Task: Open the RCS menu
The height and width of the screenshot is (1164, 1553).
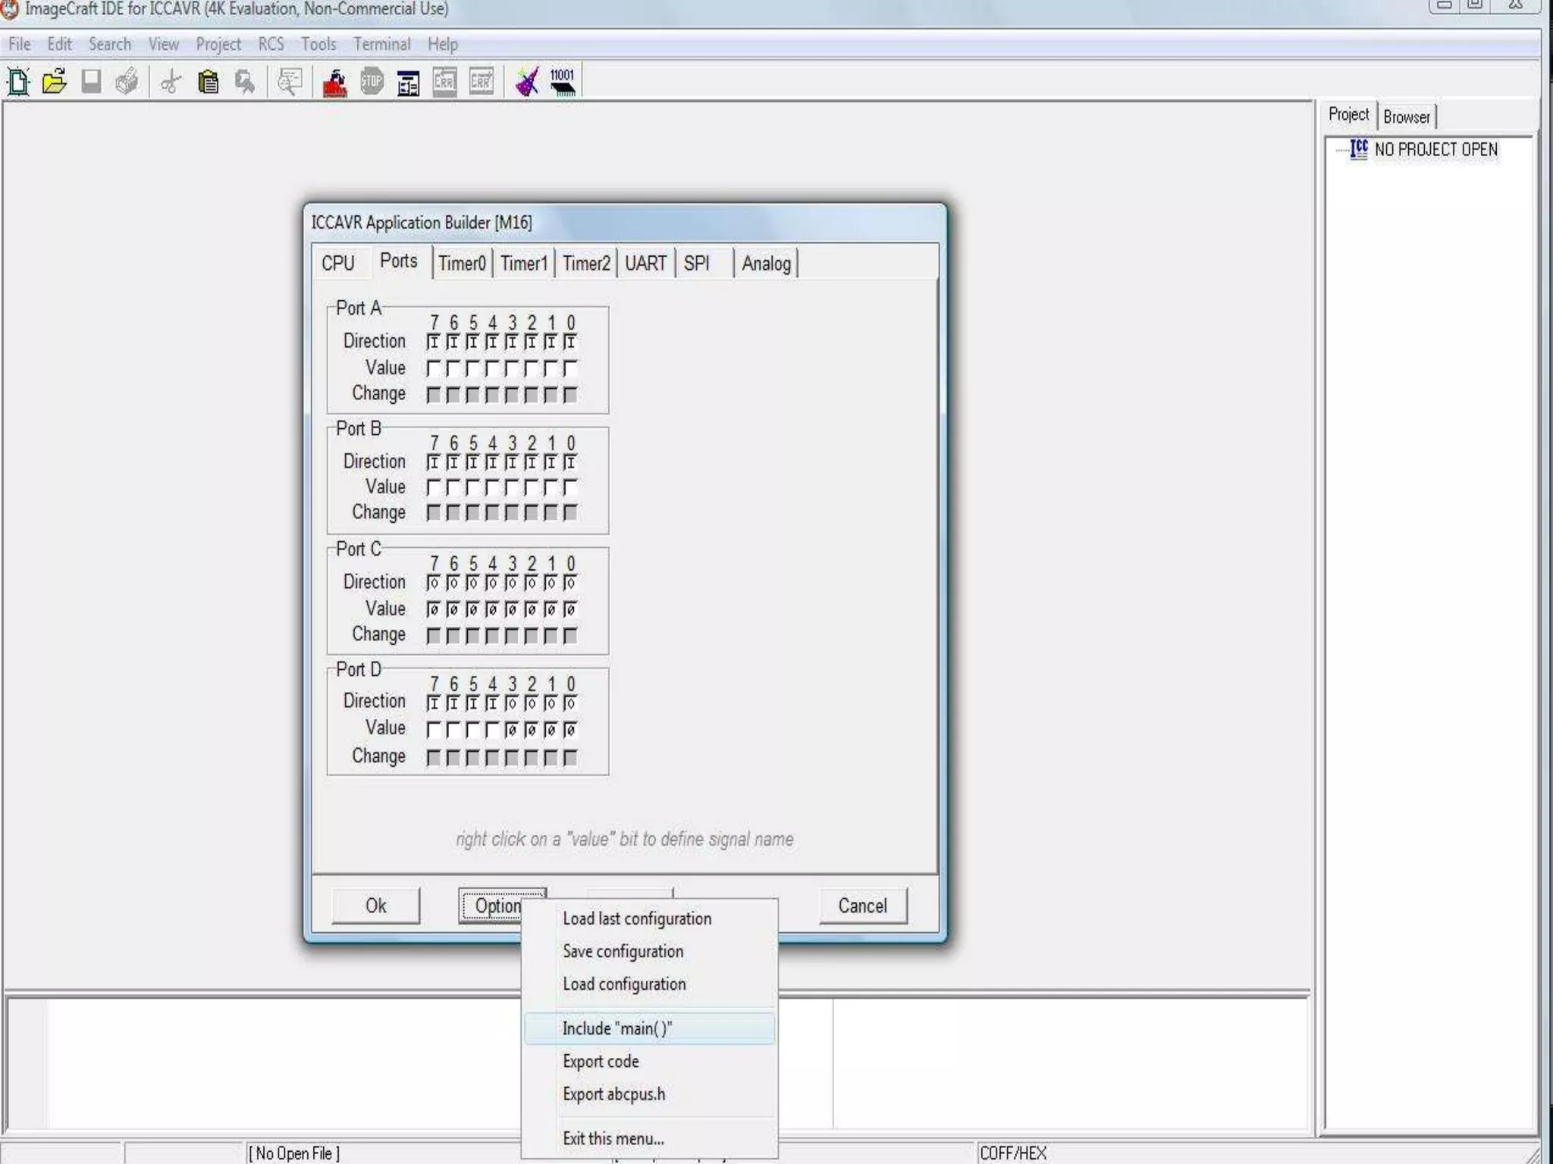Action: (x=271, y=44)
